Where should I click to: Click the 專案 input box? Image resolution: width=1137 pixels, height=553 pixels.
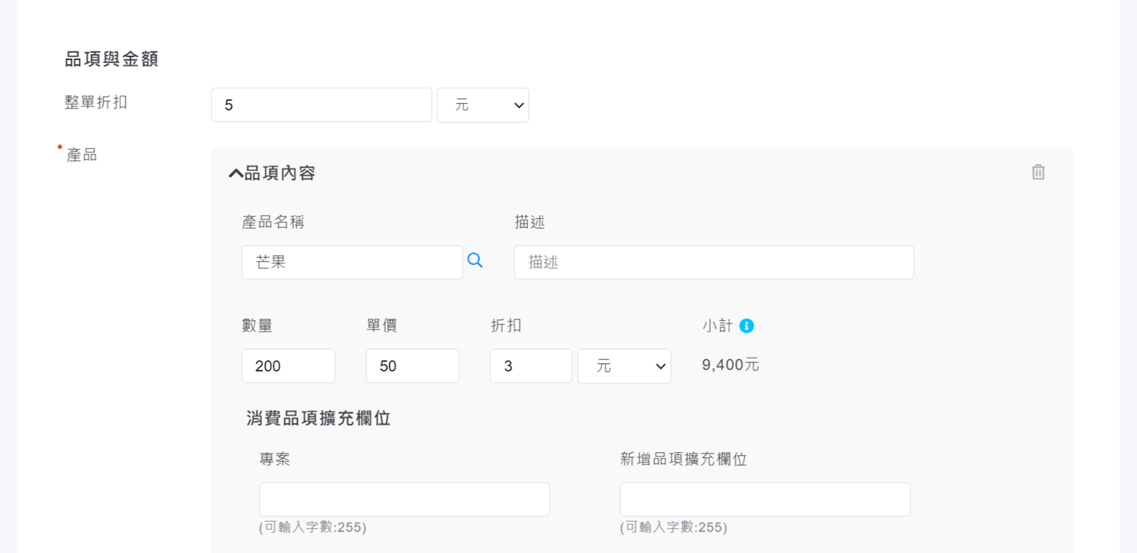[404, 499]
